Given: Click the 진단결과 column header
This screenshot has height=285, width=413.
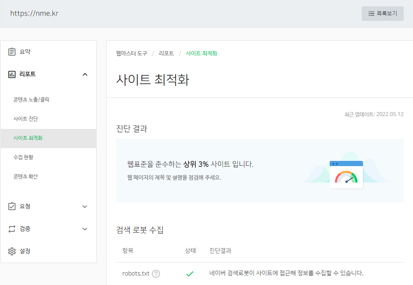Looking at the screenshot, I should (x=220, y=251).
